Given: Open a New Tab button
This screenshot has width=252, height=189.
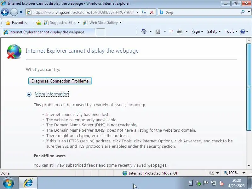Looking at the screenshot, I should [x=100, y=32].
